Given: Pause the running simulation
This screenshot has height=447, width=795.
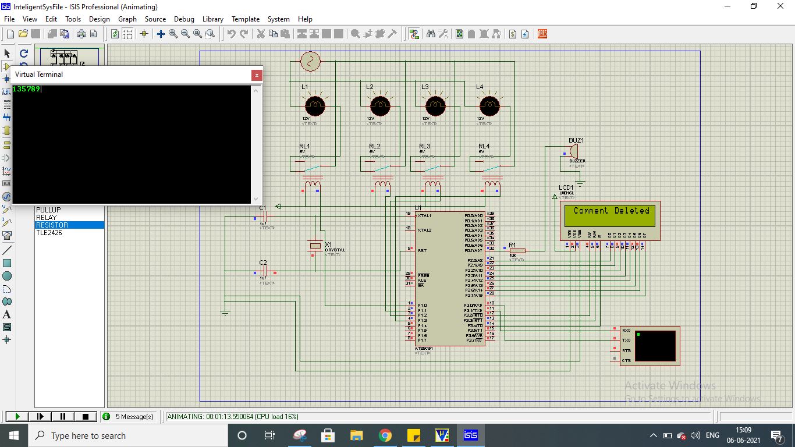Looking at the screenshot, I should click(63, 417).
